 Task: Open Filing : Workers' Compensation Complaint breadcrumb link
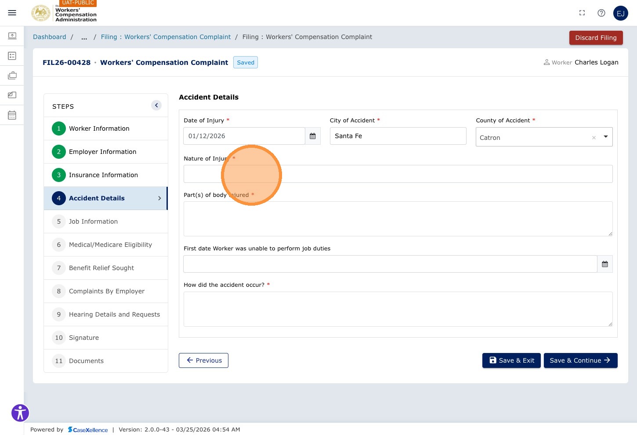[166, 37]
